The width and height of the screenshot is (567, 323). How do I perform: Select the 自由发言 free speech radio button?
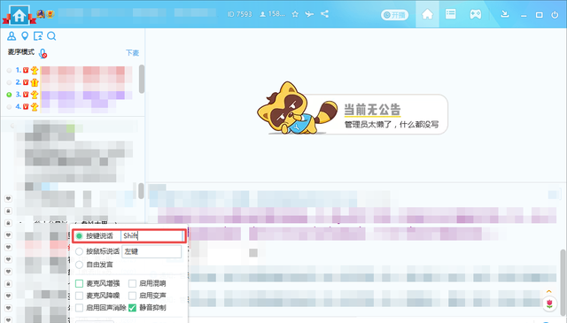click(x=79, y=265)
